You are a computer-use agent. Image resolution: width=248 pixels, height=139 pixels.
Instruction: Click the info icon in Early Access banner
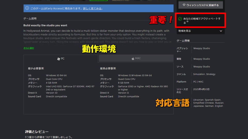(x=27, y=8)
